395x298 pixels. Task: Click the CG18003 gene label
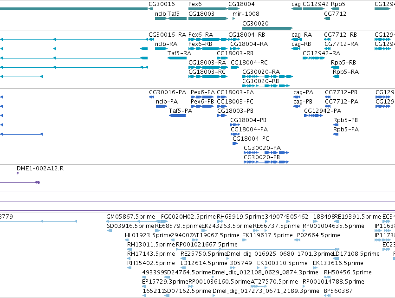201,13
